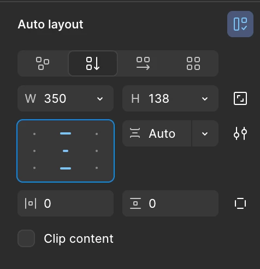This screenshot has width=260, height=269.
Task: Click the width value 350 field
Action: pos(60,98)
